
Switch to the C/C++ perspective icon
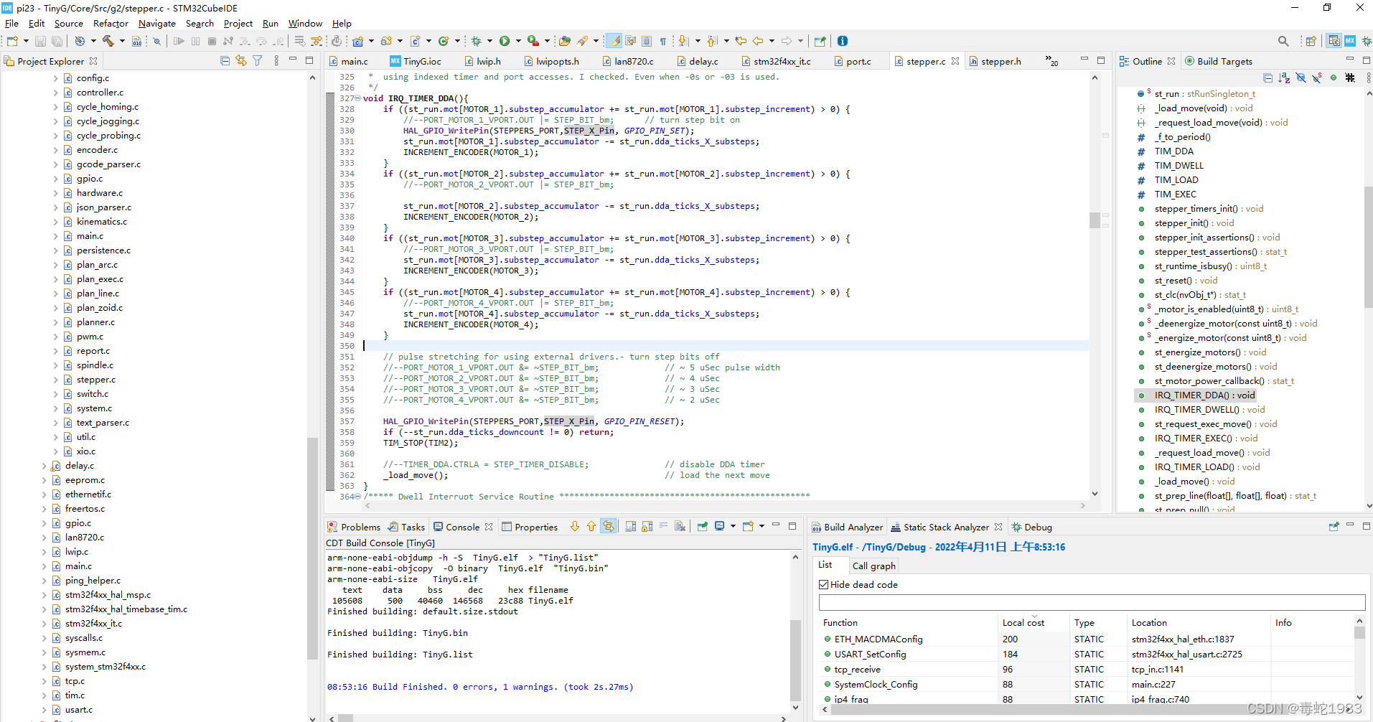[1334, 41]
